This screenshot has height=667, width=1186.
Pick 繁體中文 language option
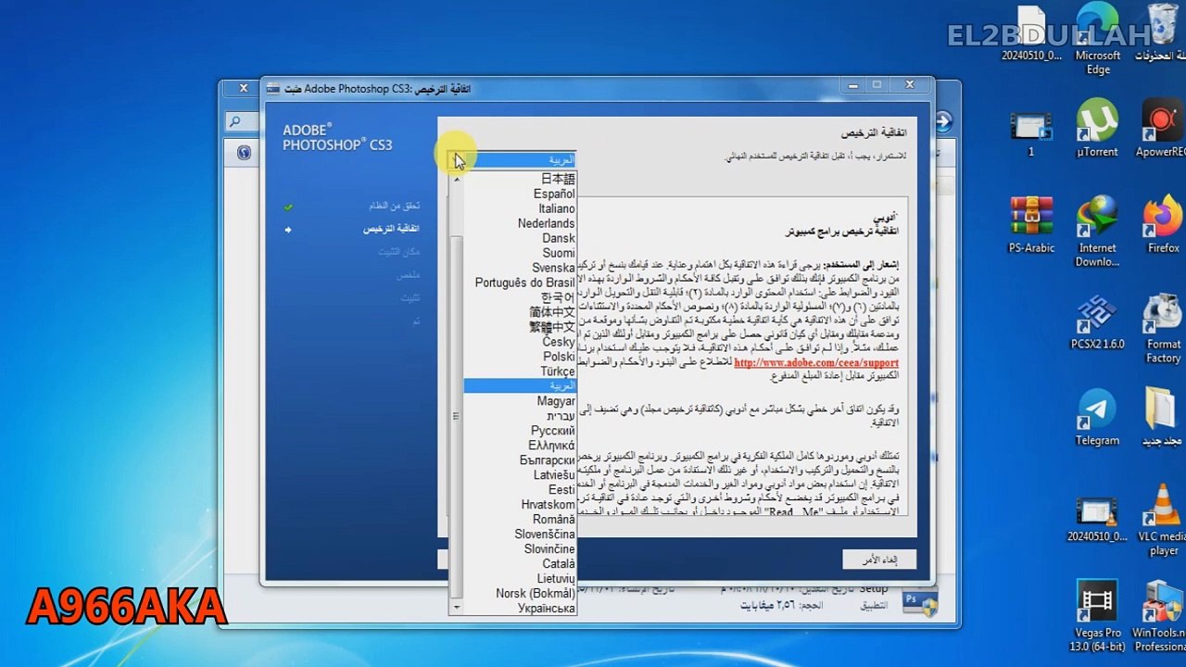tap(552, 327)
